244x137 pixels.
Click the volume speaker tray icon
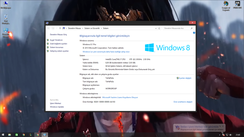[x=231, y=135]
